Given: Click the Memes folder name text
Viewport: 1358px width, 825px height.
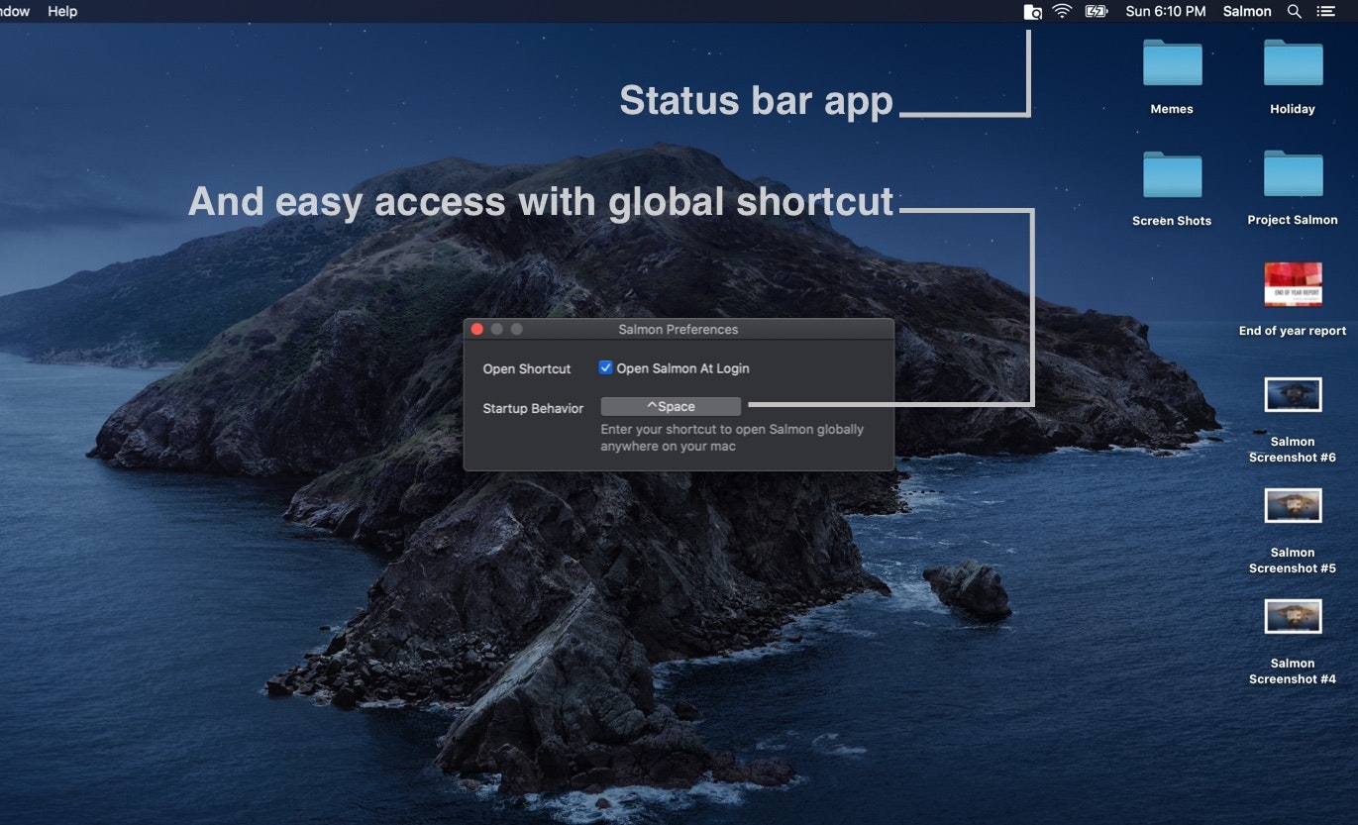Looking at the screenshot, I should [1172, 109].
